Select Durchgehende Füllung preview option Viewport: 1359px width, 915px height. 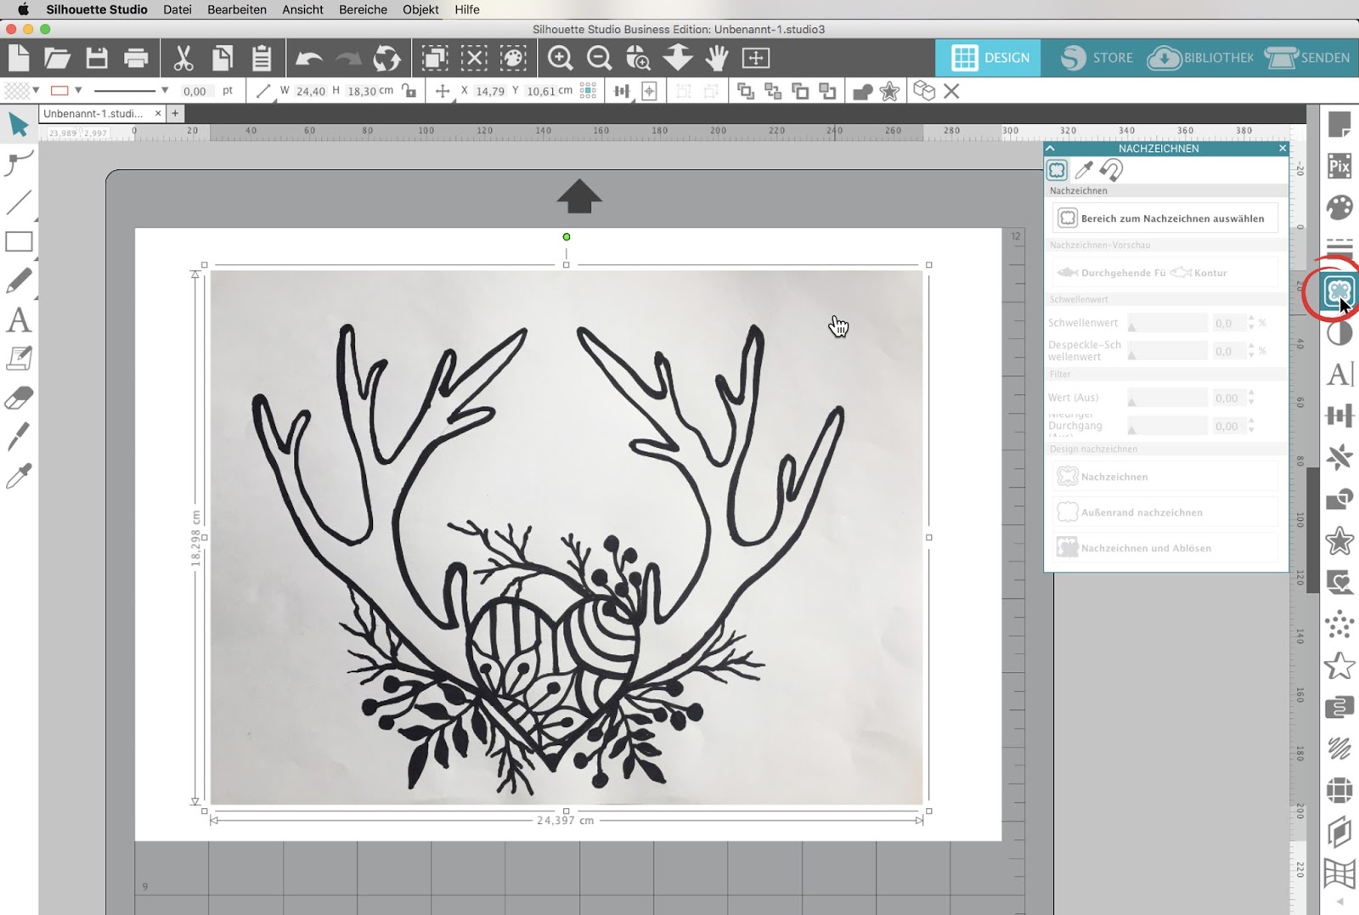click(1111, 273)
